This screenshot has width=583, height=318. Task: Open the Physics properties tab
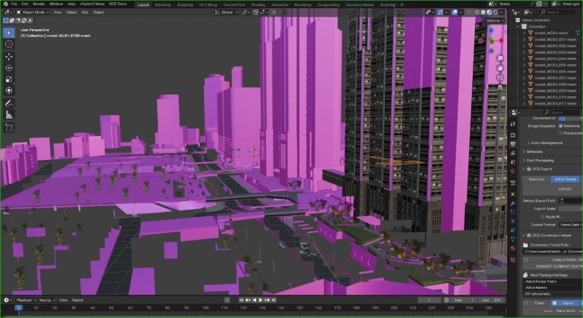point(513,221)
